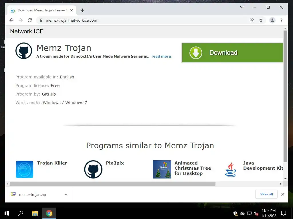Screen dimensions: 293x219
Task: Open the notification center icon
Action: coord(284,213)
